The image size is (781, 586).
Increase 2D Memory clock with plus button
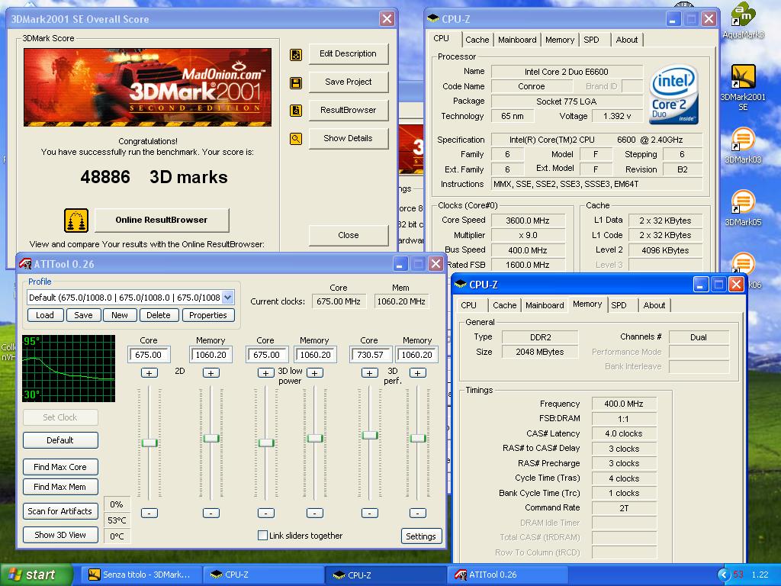click(x=211, y=372)
